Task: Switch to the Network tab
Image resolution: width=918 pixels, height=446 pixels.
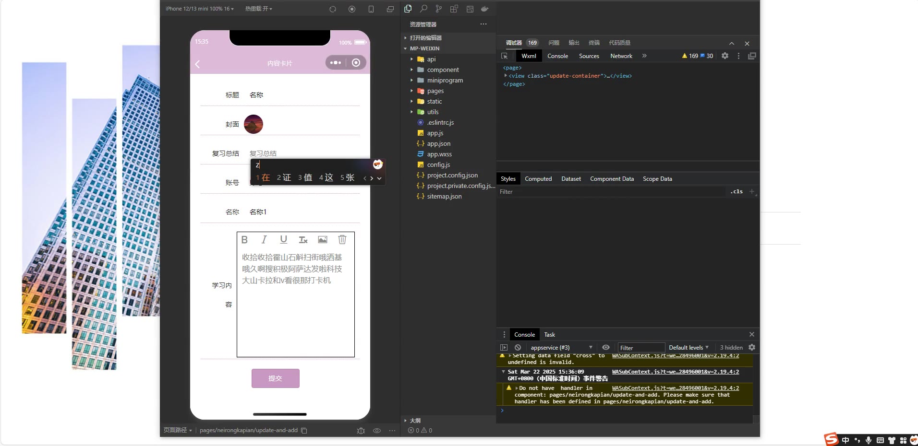Action: pos(621,56)
